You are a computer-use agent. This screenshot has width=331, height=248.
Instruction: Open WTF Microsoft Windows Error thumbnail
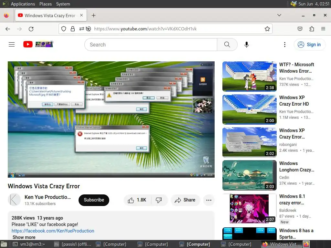249,77
